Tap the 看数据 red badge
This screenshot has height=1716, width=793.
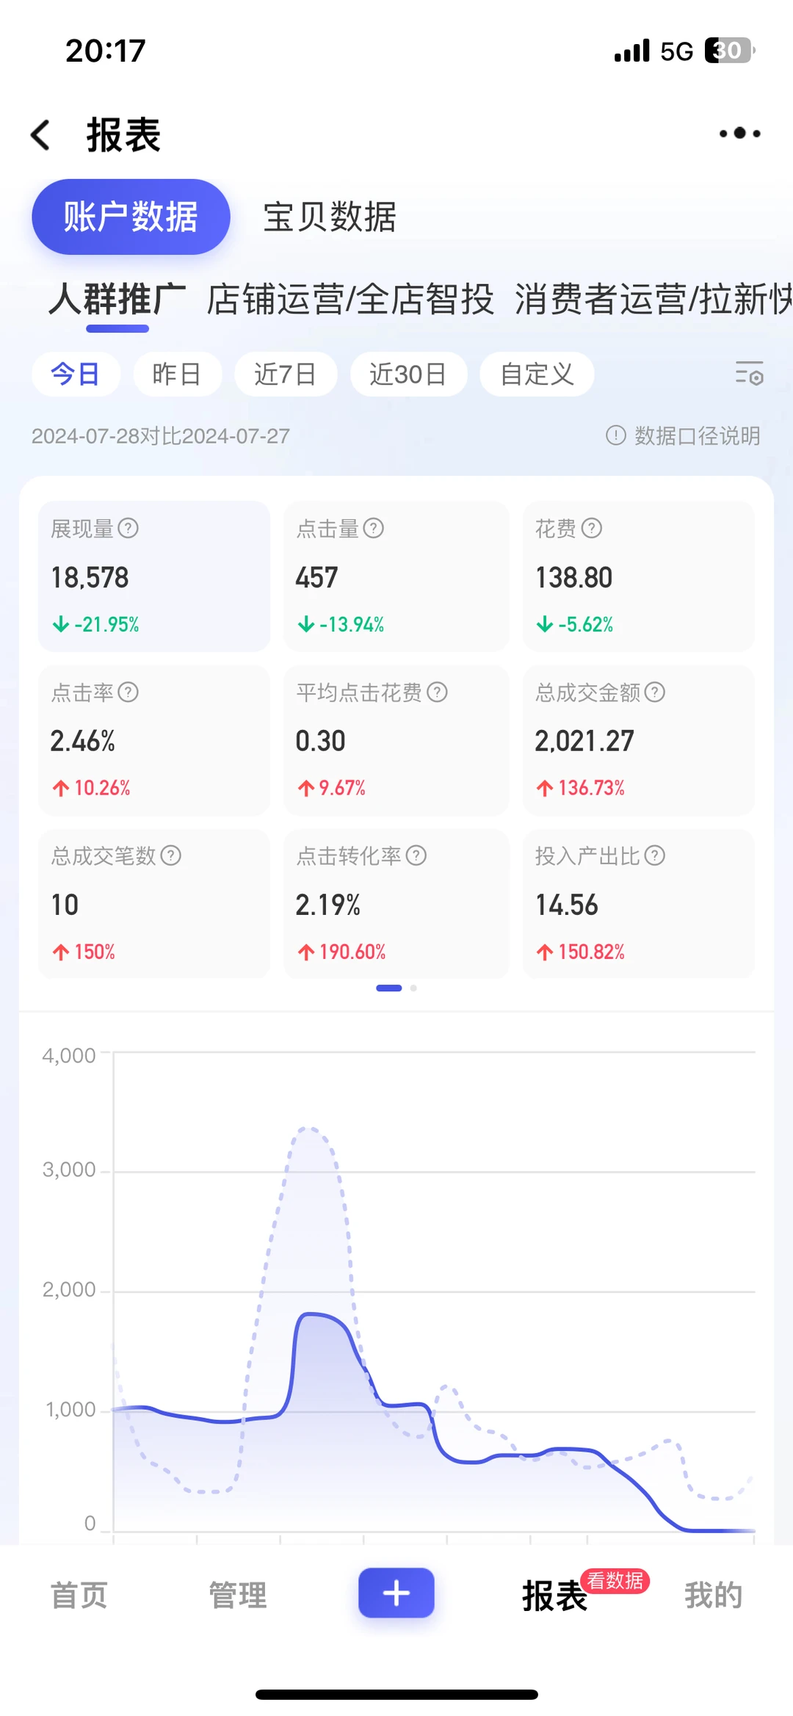615,1580
